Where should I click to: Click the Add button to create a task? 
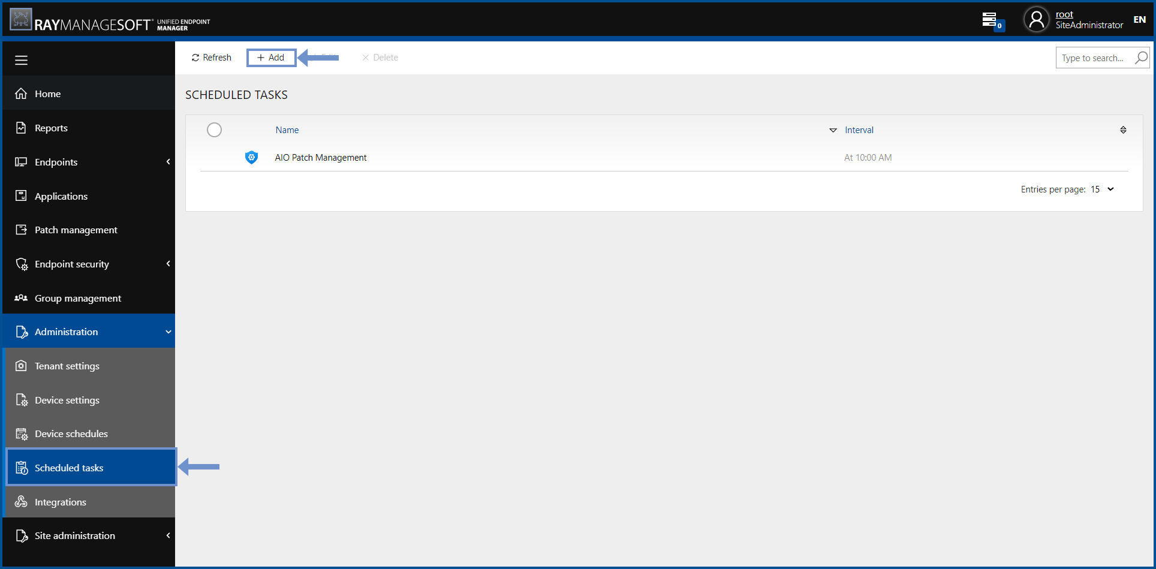(x=270, y=57)
